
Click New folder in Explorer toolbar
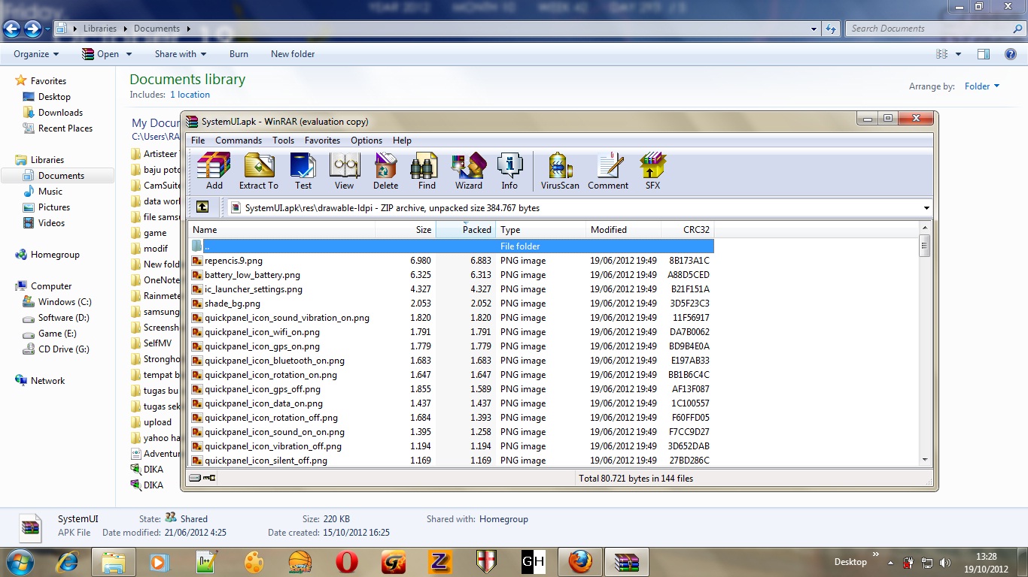point(293,54)
